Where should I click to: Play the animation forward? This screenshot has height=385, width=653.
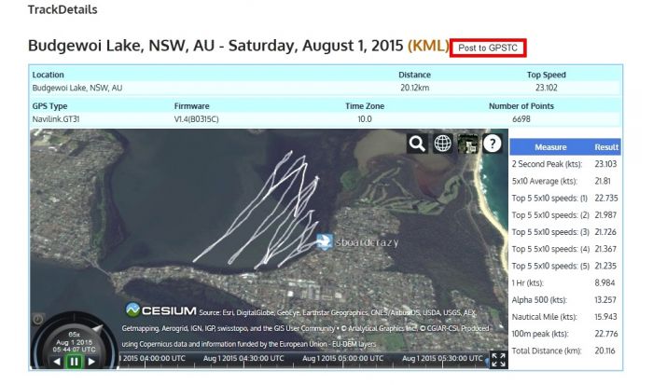pos(91,362)
